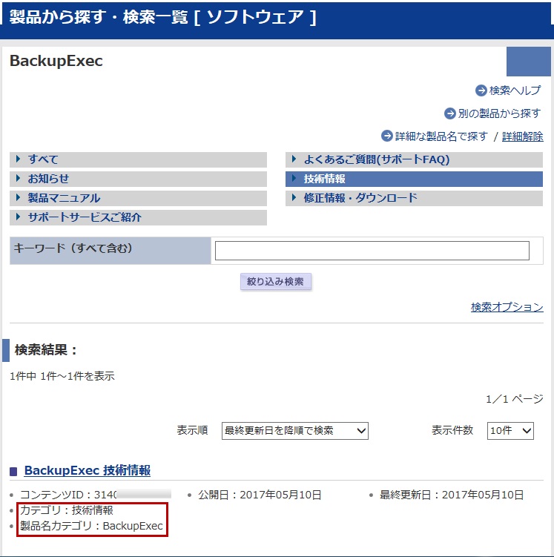Click the 検索ヘルプ arrow icon
The width and height of the screenshot is (554, 557).
click(x=481, y=90)
